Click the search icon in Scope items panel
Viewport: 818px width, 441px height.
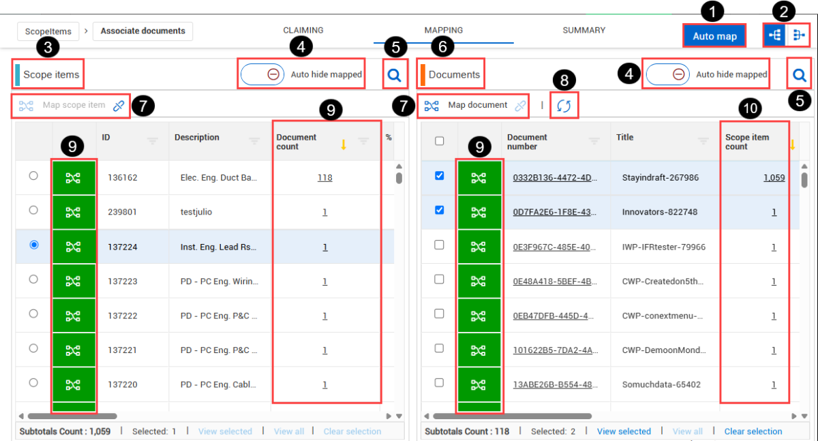coord(394,75)
